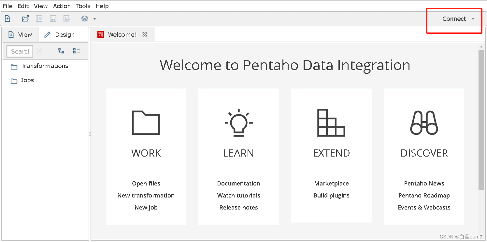Screen dimensions: 487x242
Task: Click the LEARN lightbulb icon
Action: click(x=239, y=123)
